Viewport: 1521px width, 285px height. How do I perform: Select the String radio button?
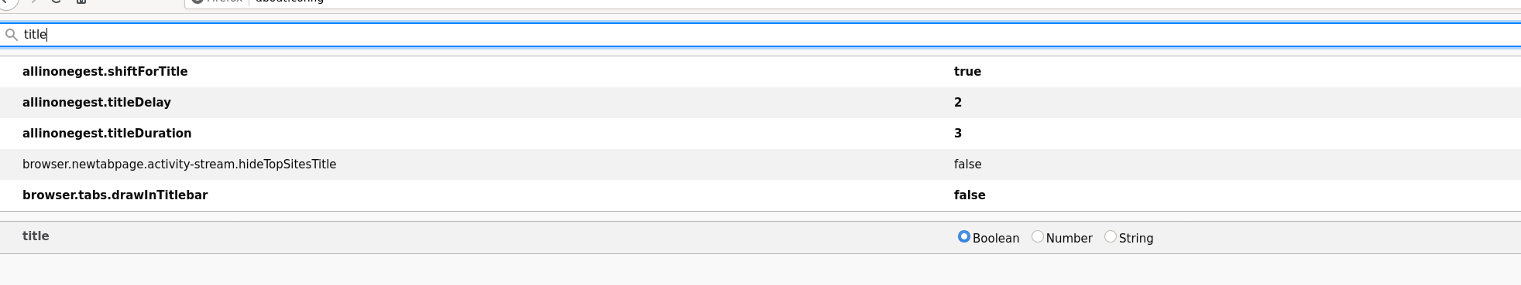pyautogui.click(x=1111, y=236)
